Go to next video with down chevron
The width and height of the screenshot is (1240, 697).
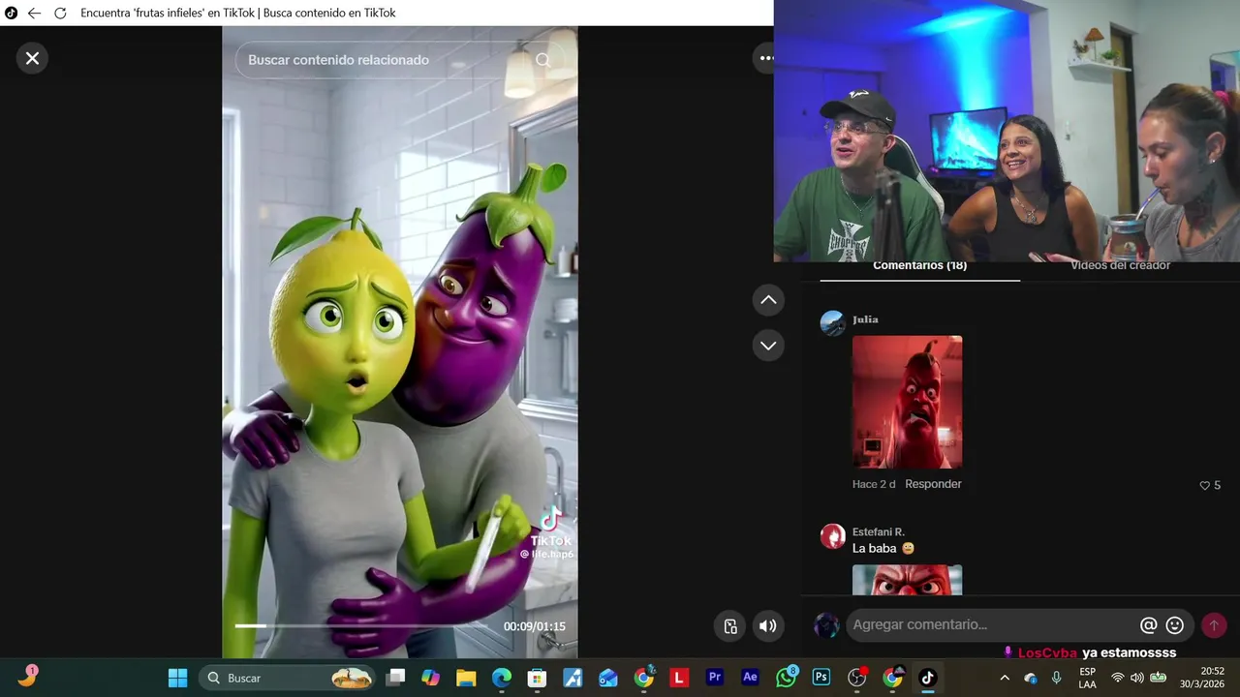coord(768,346)
